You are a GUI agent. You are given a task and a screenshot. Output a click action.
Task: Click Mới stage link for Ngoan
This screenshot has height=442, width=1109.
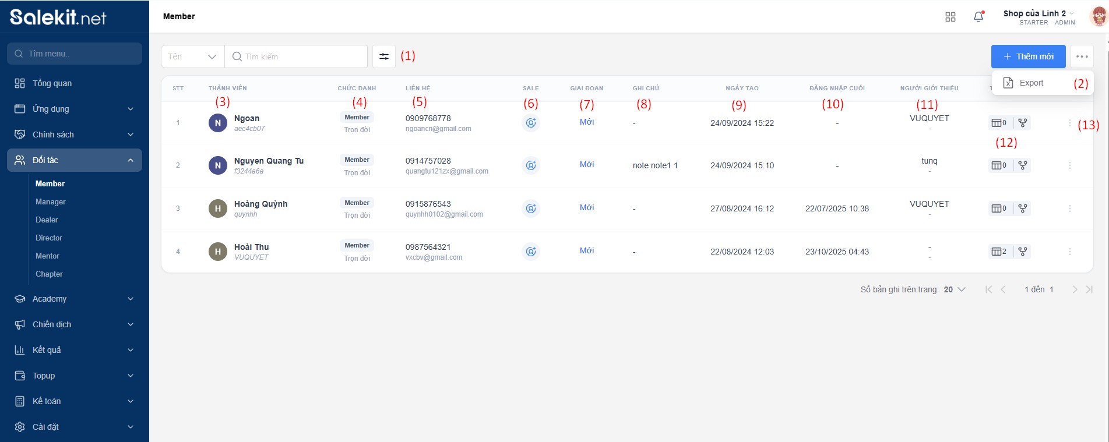pyautogui.click(x=586, y=122)
